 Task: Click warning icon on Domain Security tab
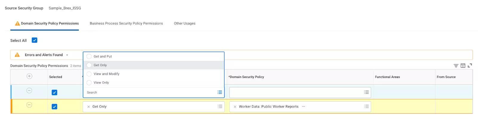pos(18,23)
